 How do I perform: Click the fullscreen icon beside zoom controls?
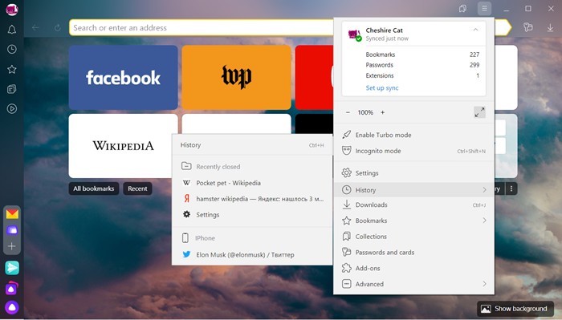pyautogui.click(x=479, y=112)
